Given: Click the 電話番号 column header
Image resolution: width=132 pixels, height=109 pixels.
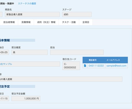Looking at the screenshot, I should [x=93, y=60].
